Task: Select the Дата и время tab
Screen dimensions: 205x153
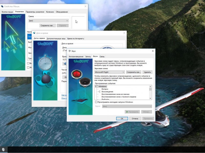Action: coord(39,38)
